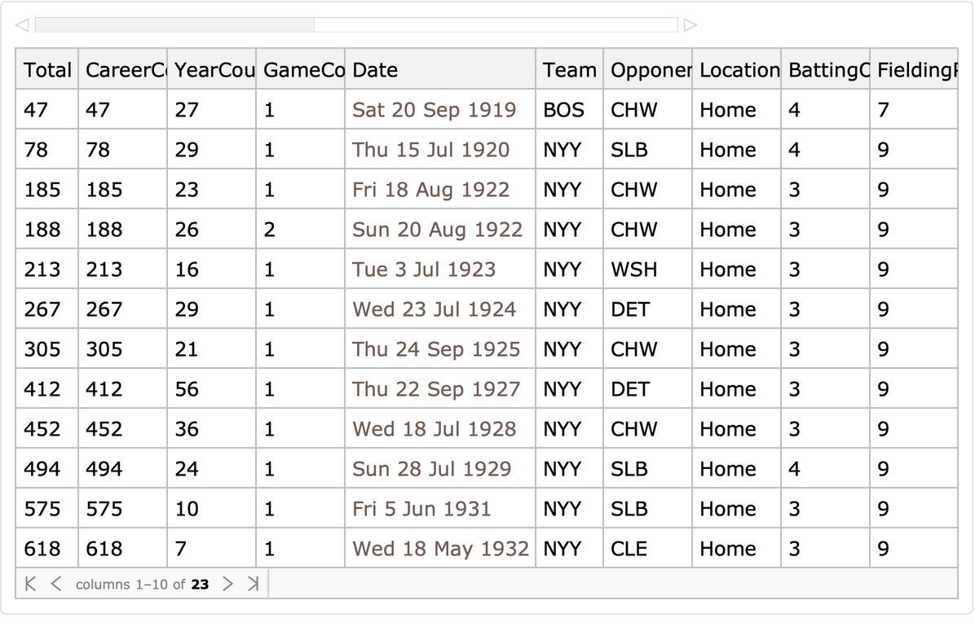The width and height of the screenshot is (975, 640).
Task: Open the Thu 22 Sep 1927 date
Action: click(435, 389)
